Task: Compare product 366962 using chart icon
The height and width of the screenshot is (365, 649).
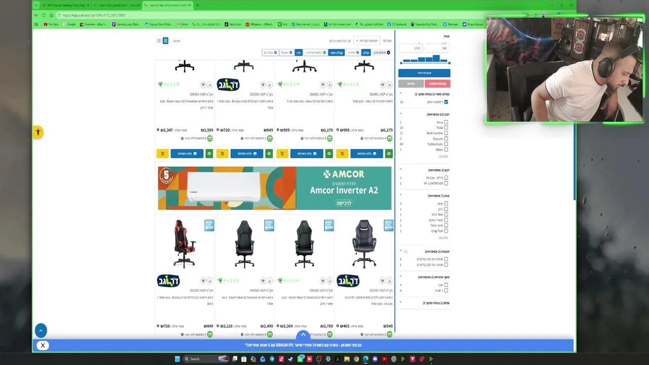Action: tap(329, 85)
